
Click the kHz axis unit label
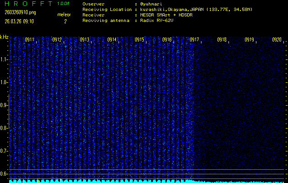(4, 37)
